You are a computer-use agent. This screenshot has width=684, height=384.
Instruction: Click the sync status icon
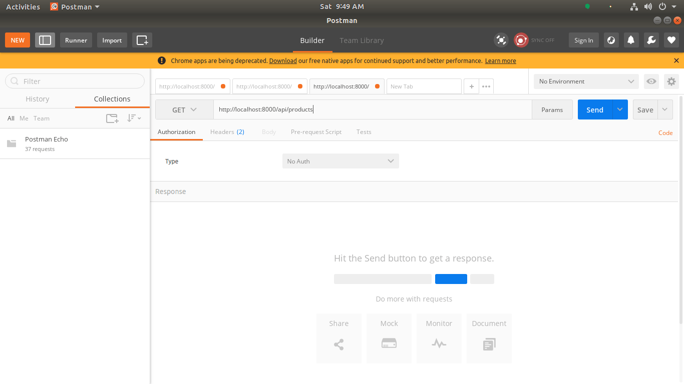521,40
